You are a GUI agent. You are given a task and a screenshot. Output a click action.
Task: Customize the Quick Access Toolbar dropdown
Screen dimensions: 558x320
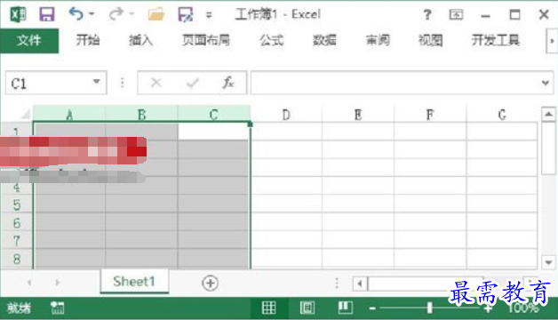click(209, 15)
